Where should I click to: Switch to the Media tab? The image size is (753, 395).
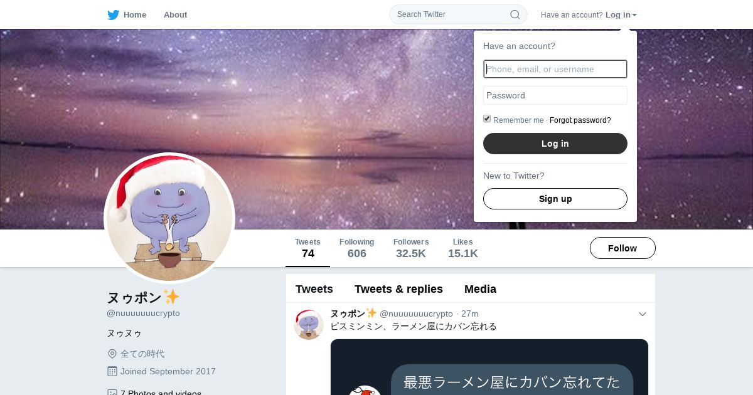(x=480, y=289)
